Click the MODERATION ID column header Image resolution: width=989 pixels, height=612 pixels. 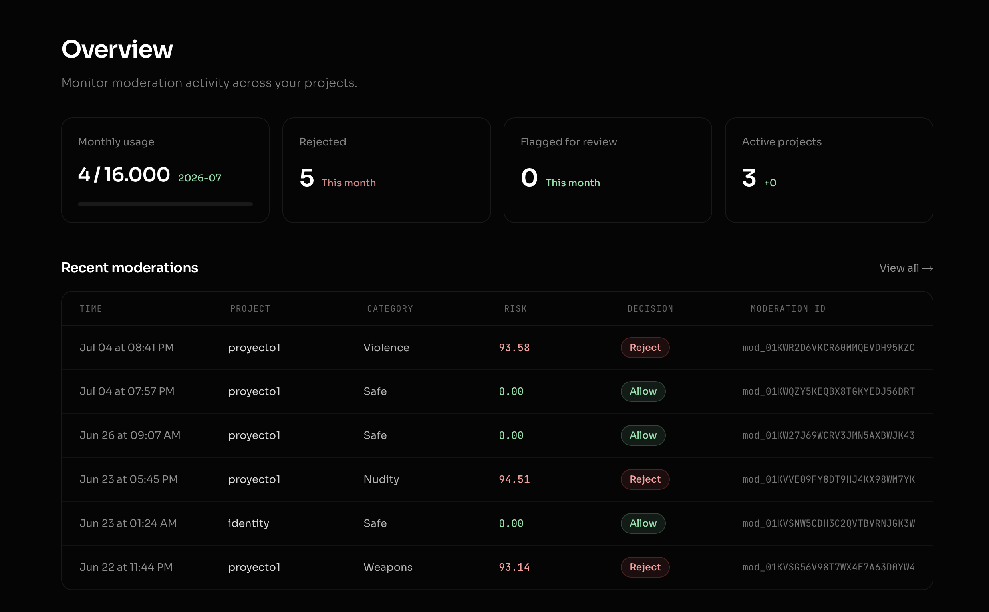(x=787, y=308)
